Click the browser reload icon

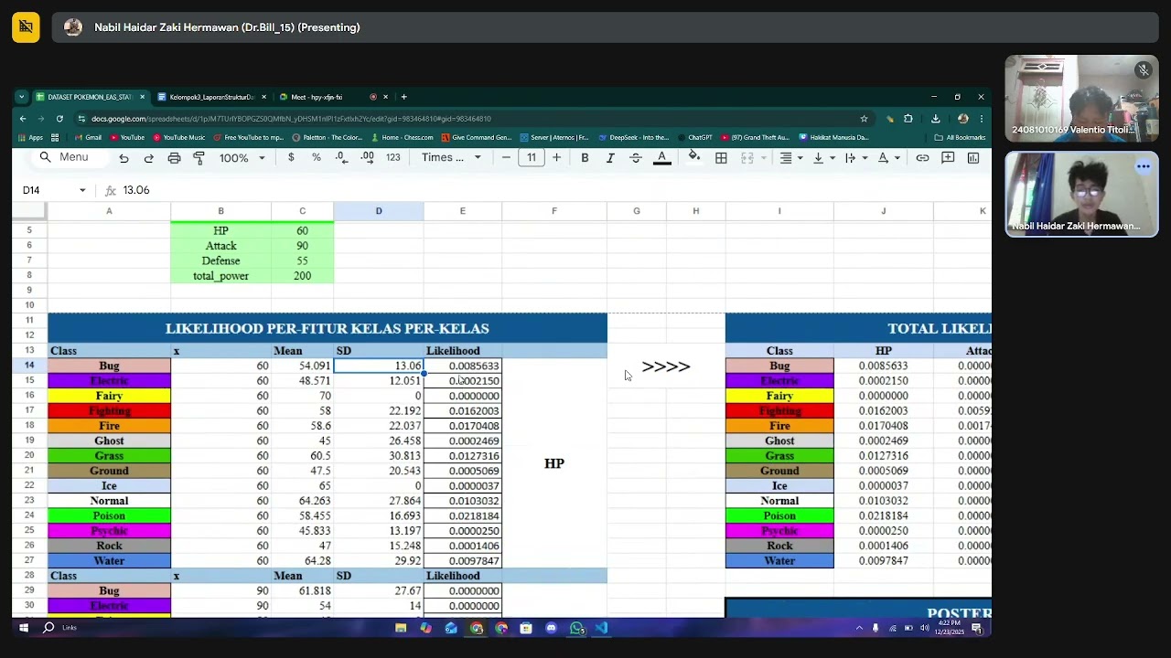tap(59, 119)
